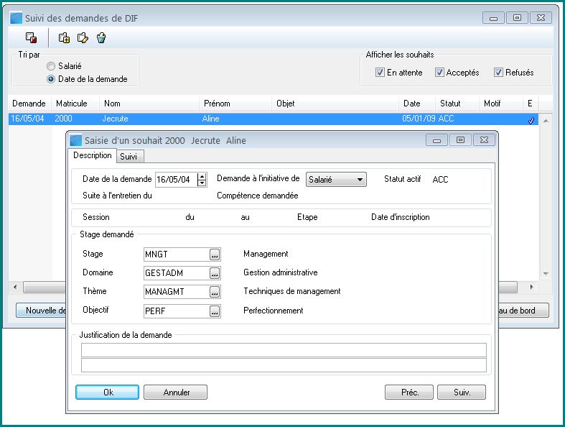This screenshot has height=427, width=565.
Task: Click the Annuler button
Action: (x=176, y=392)
